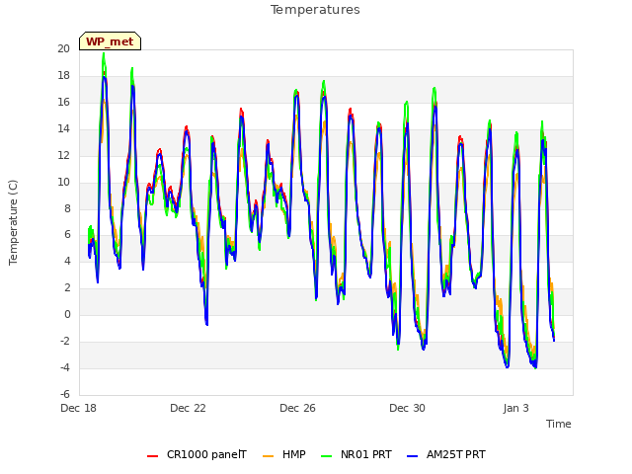Click the orange HMP legend swatch
This screenshot has height=474, width=632.
pos(268,456)
